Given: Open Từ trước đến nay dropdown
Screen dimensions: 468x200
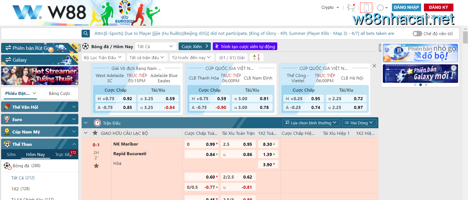Looking at the screenshot, I should pyautogui.click(x=191, y=57).
